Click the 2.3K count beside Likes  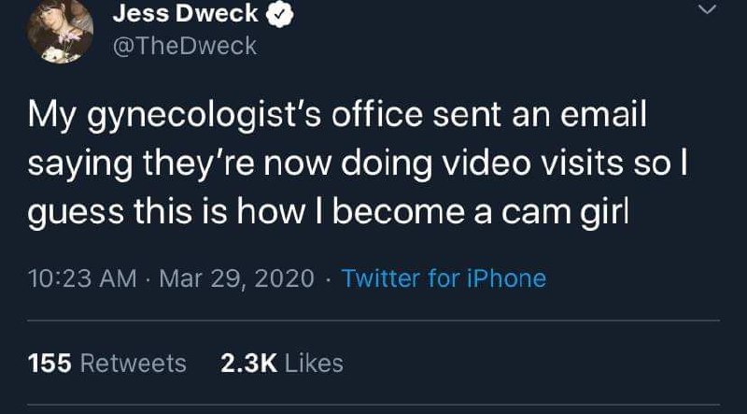[248, 364]
